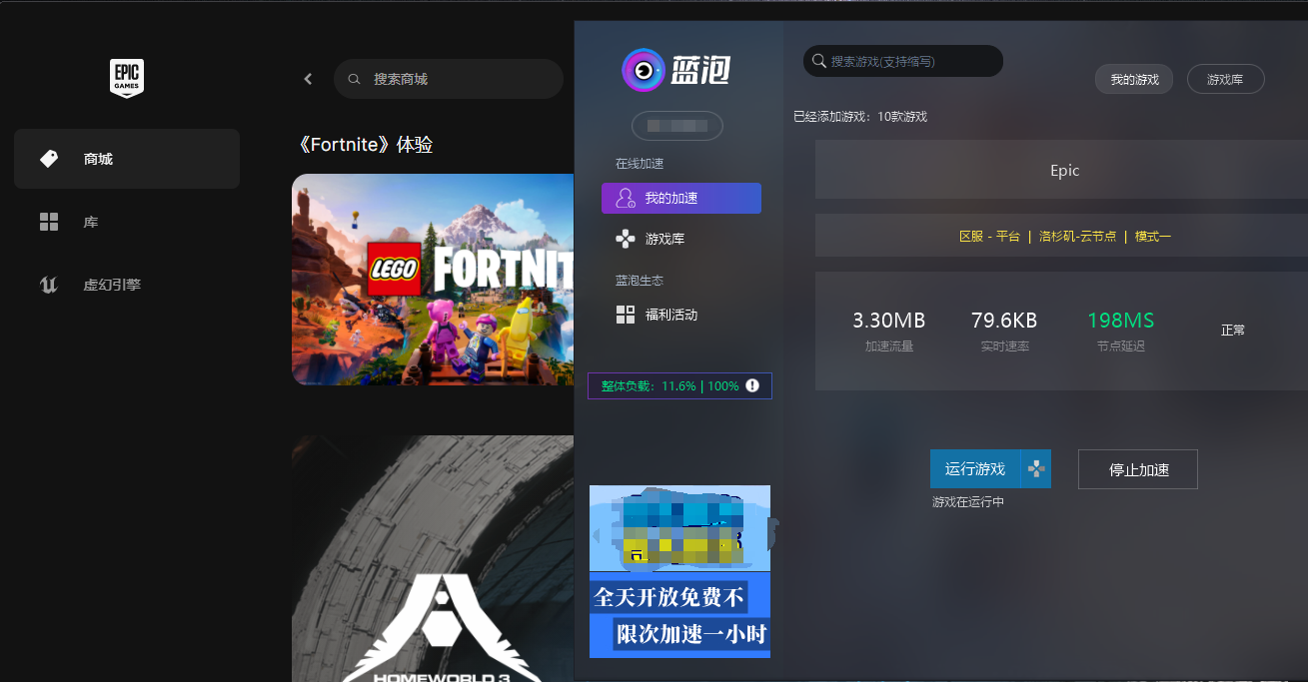The height and width of the screenshot is (682, 1308).
Task: Open 福利活动 in 蓝泡 sidebar
Action: pos(670,315)
